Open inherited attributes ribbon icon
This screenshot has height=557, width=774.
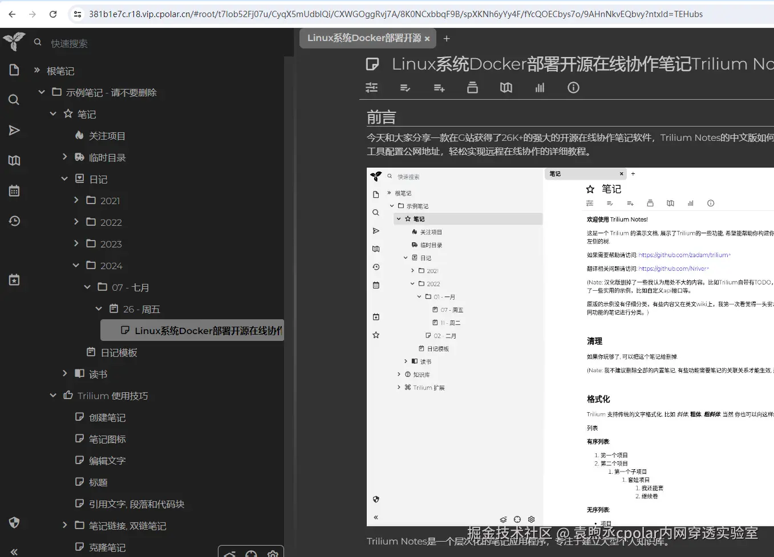pyautogui.click(x=439, y=87)
